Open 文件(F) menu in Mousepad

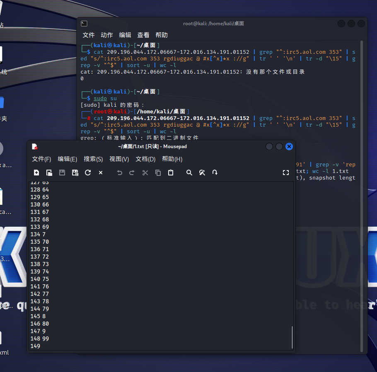(x=41, y=159)
